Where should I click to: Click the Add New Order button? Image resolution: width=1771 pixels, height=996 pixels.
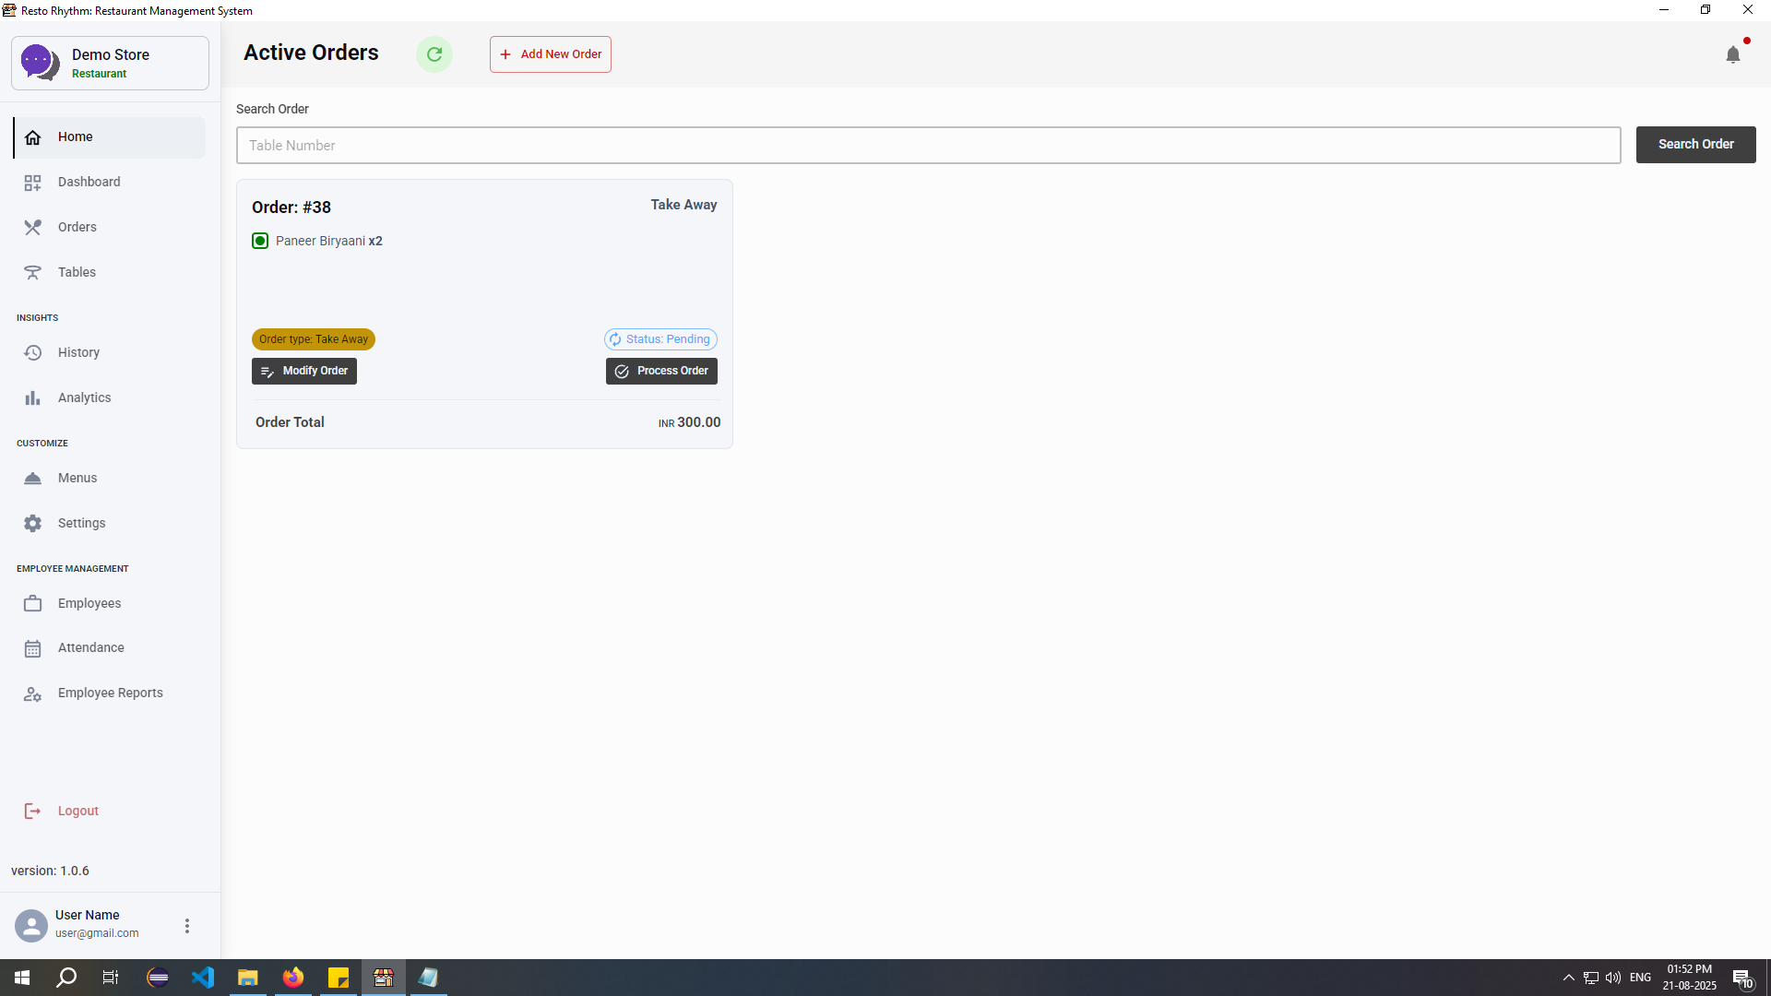(x=551, y=53)
